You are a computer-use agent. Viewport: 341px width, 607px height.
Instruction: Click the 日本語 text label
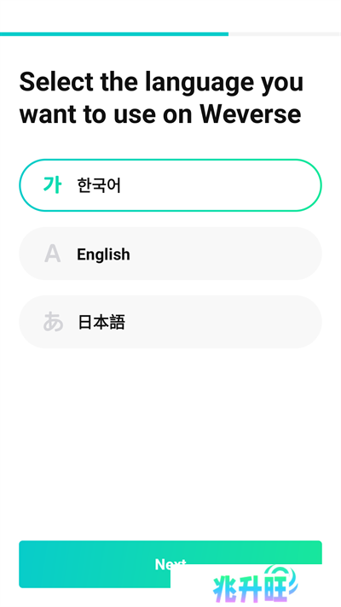tap(101, 322)
